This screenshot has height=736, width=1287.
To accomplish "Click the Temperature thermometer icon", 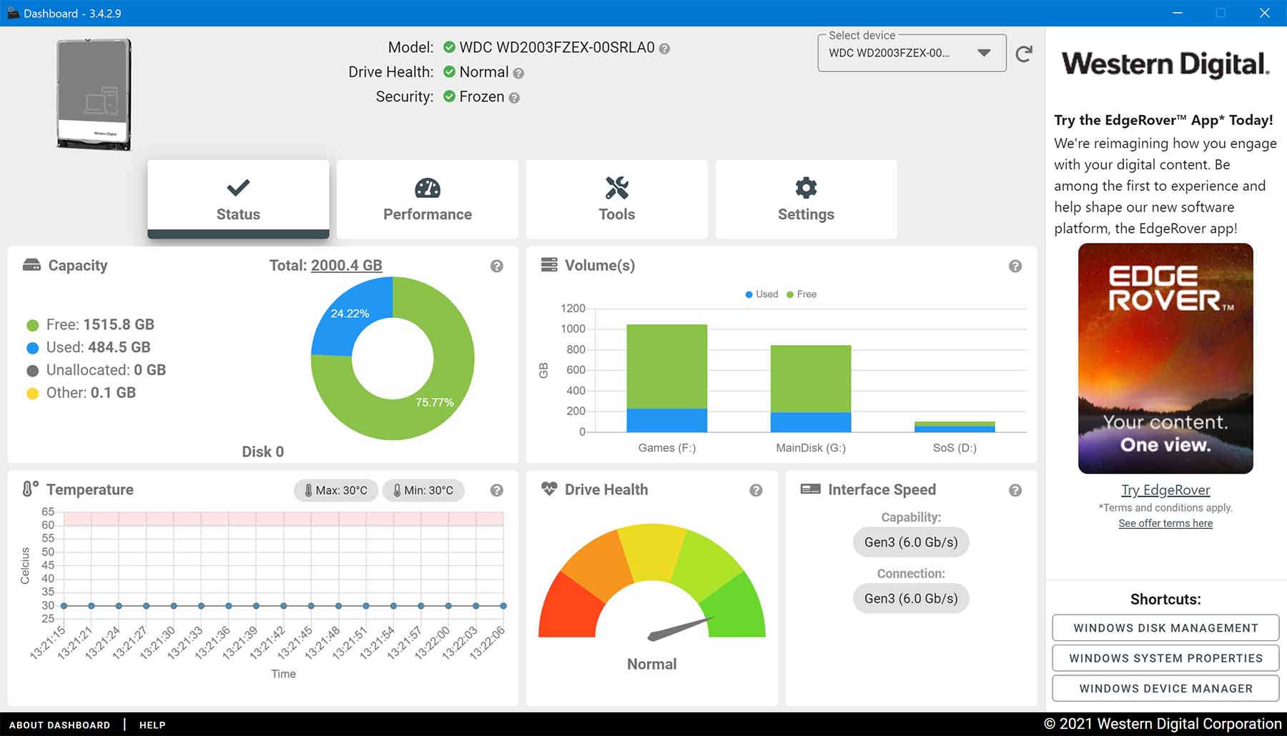I will pyautogui.click(x=30, y=489).
